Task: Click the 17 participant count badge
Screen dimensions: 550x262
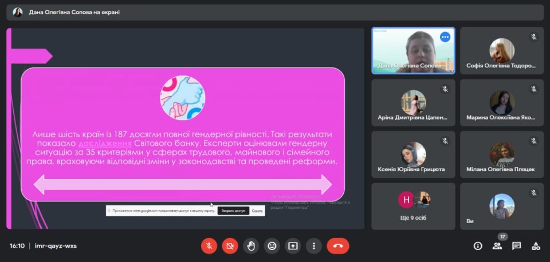Action: [502, 237]
